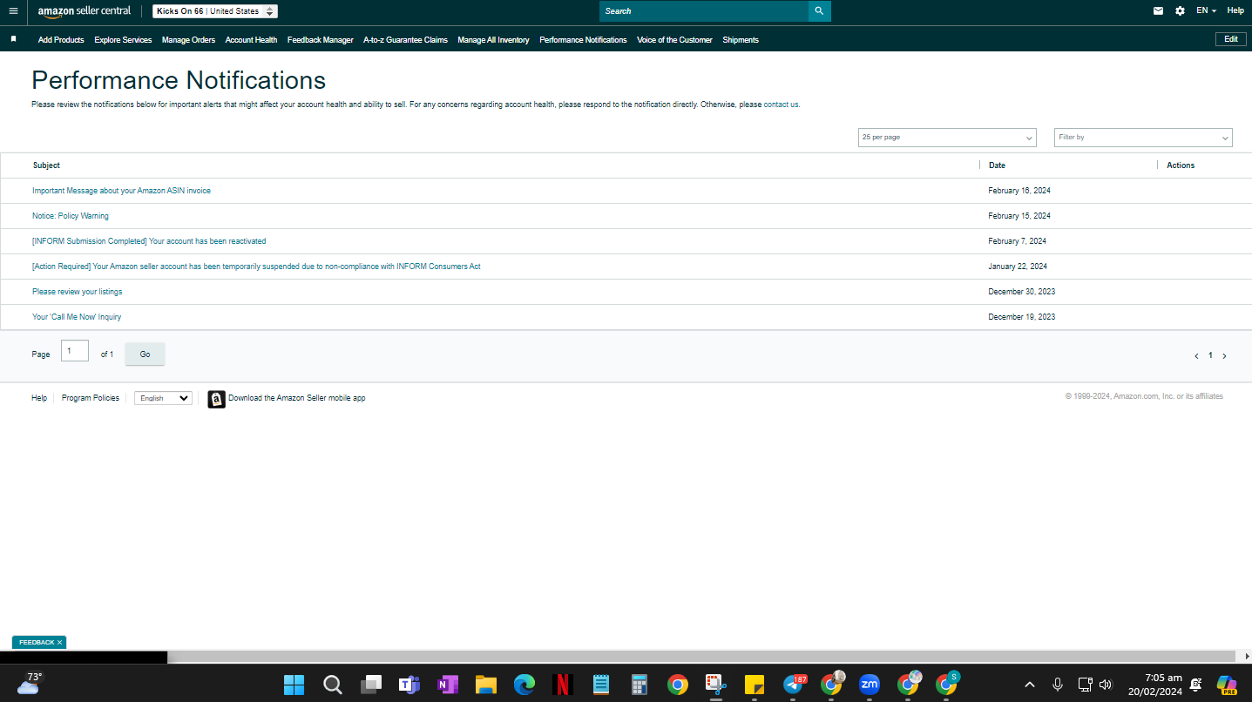Go to the previous page arrow
This screenshot has height=702, width=1252.
[x=1196, y=356]
